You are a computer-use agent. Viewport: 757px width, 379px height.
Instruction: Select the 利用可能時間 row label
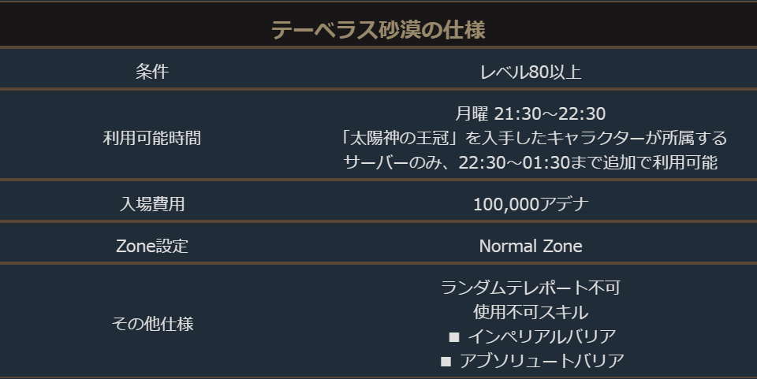[x=152, y=138]
